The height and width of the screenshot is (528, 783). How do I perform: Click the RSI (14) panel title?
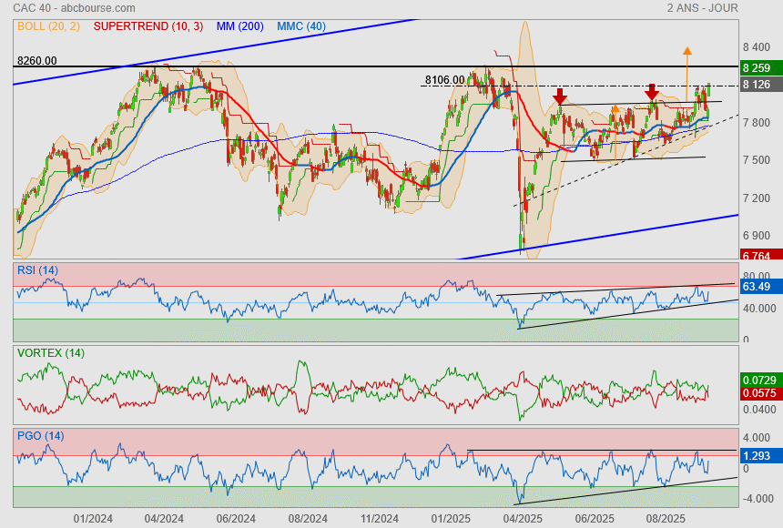(x=37, y=269)
